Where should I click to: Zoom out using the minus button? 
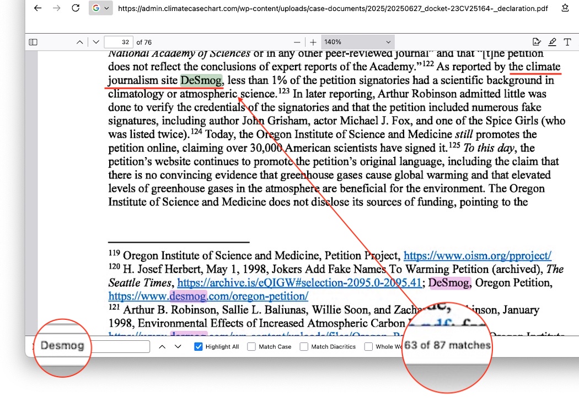click(297, 42)
